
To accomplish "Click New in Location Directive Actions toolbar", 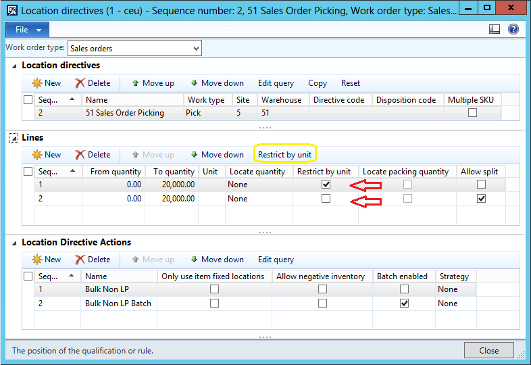I will [x=46, y=260].
